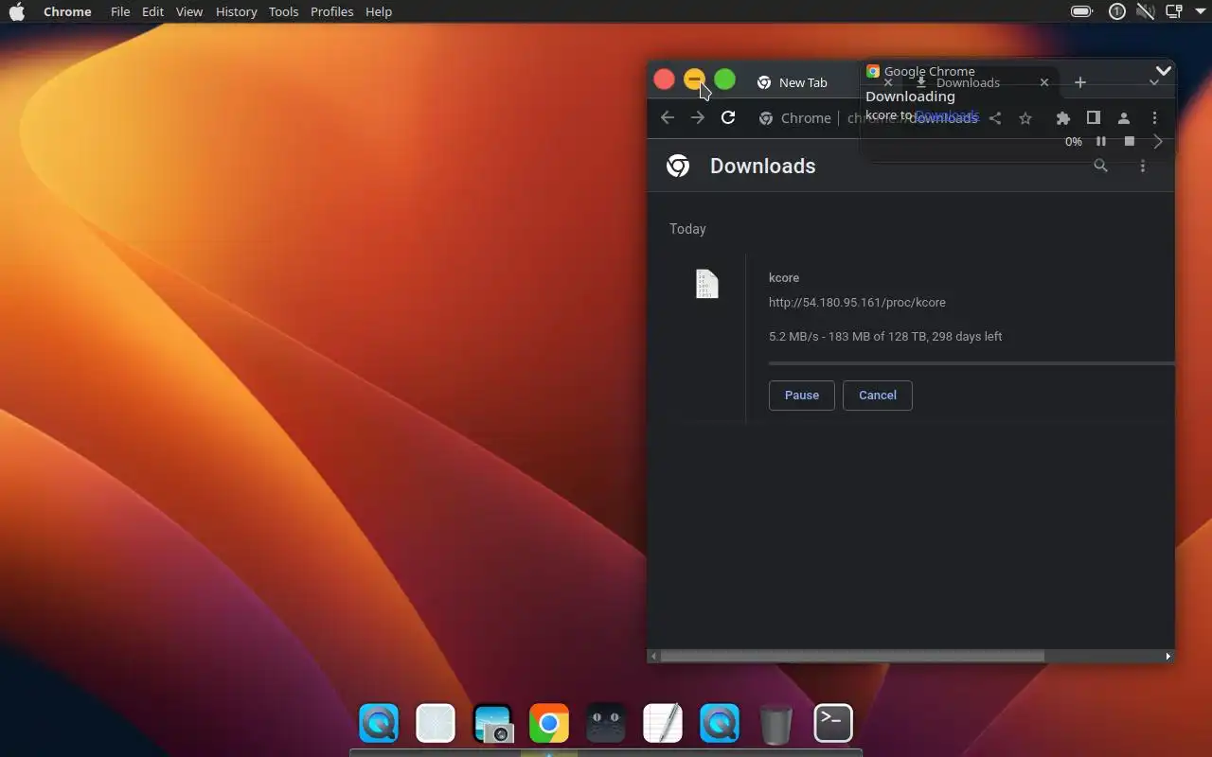Click the download speed and size status text
Image resolution: width=1212 pixels, height=757 pixels.
(x=885, y=336)
